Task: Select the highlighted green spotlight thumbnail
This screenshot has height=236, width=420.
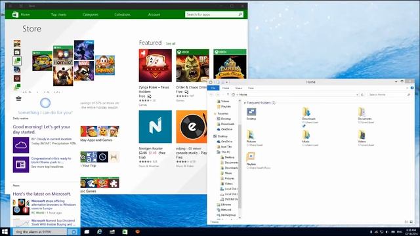Action: [x=17, y=61]
